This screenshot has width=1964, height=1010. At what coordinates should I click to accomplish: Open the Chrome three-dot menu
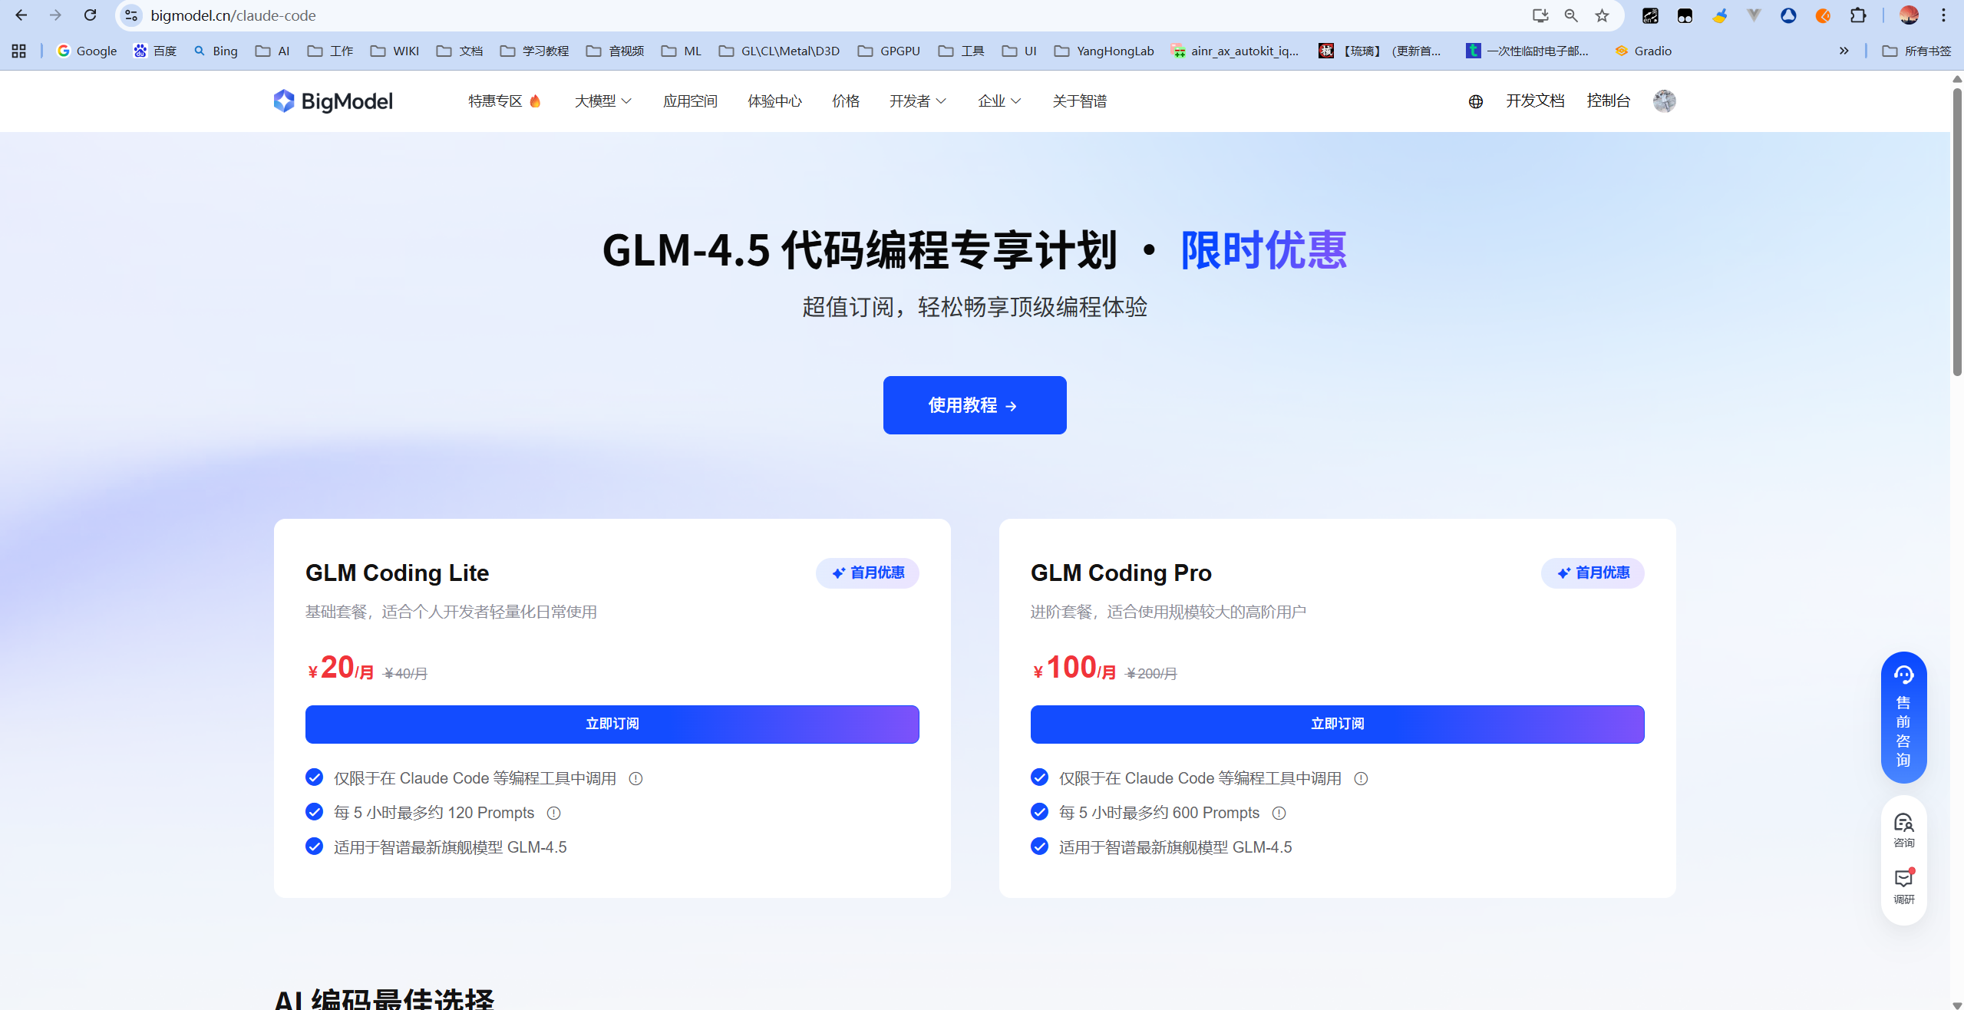[1943, 15]
